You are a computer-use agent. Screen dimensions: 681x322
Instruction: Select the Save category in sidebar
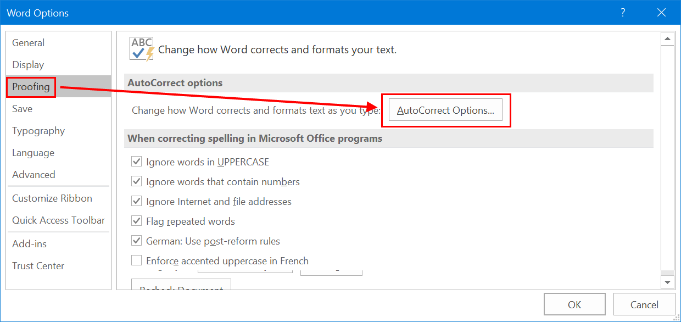point(23,109)
